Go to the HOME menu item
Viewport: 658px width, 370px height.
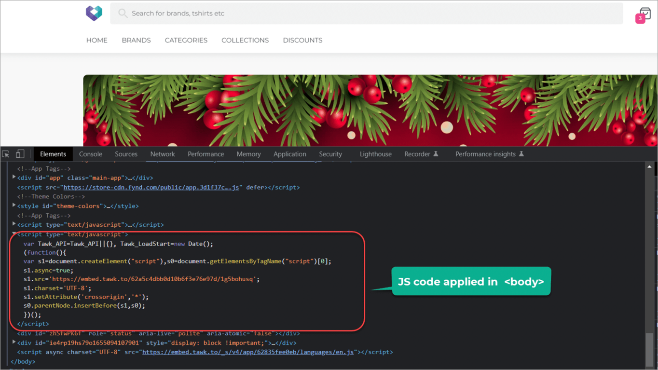pos(97,41)
